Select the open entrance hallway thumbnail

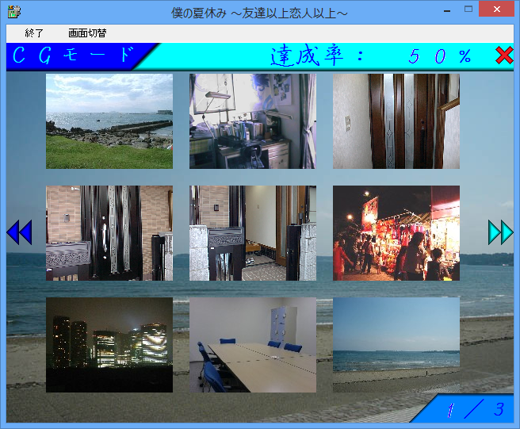(x=253, y=233)
